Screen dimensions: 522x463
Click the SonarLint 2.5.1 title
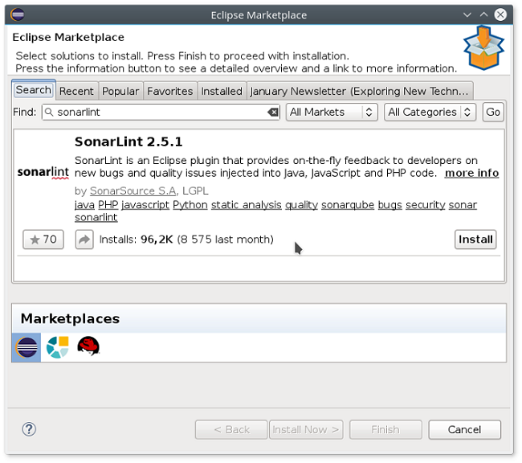pyautogui.click(x=128, y=141)
